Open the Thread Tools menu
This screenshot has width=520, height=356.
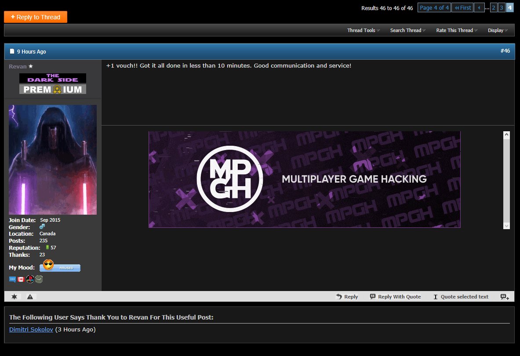click(x=363, y=30)
